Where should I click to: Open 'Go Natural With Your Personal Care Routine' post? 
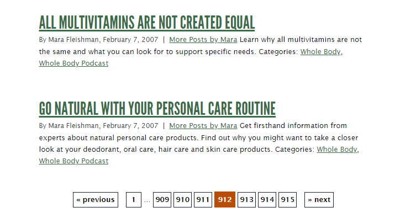pyautogui.click(x=157, y=109)
